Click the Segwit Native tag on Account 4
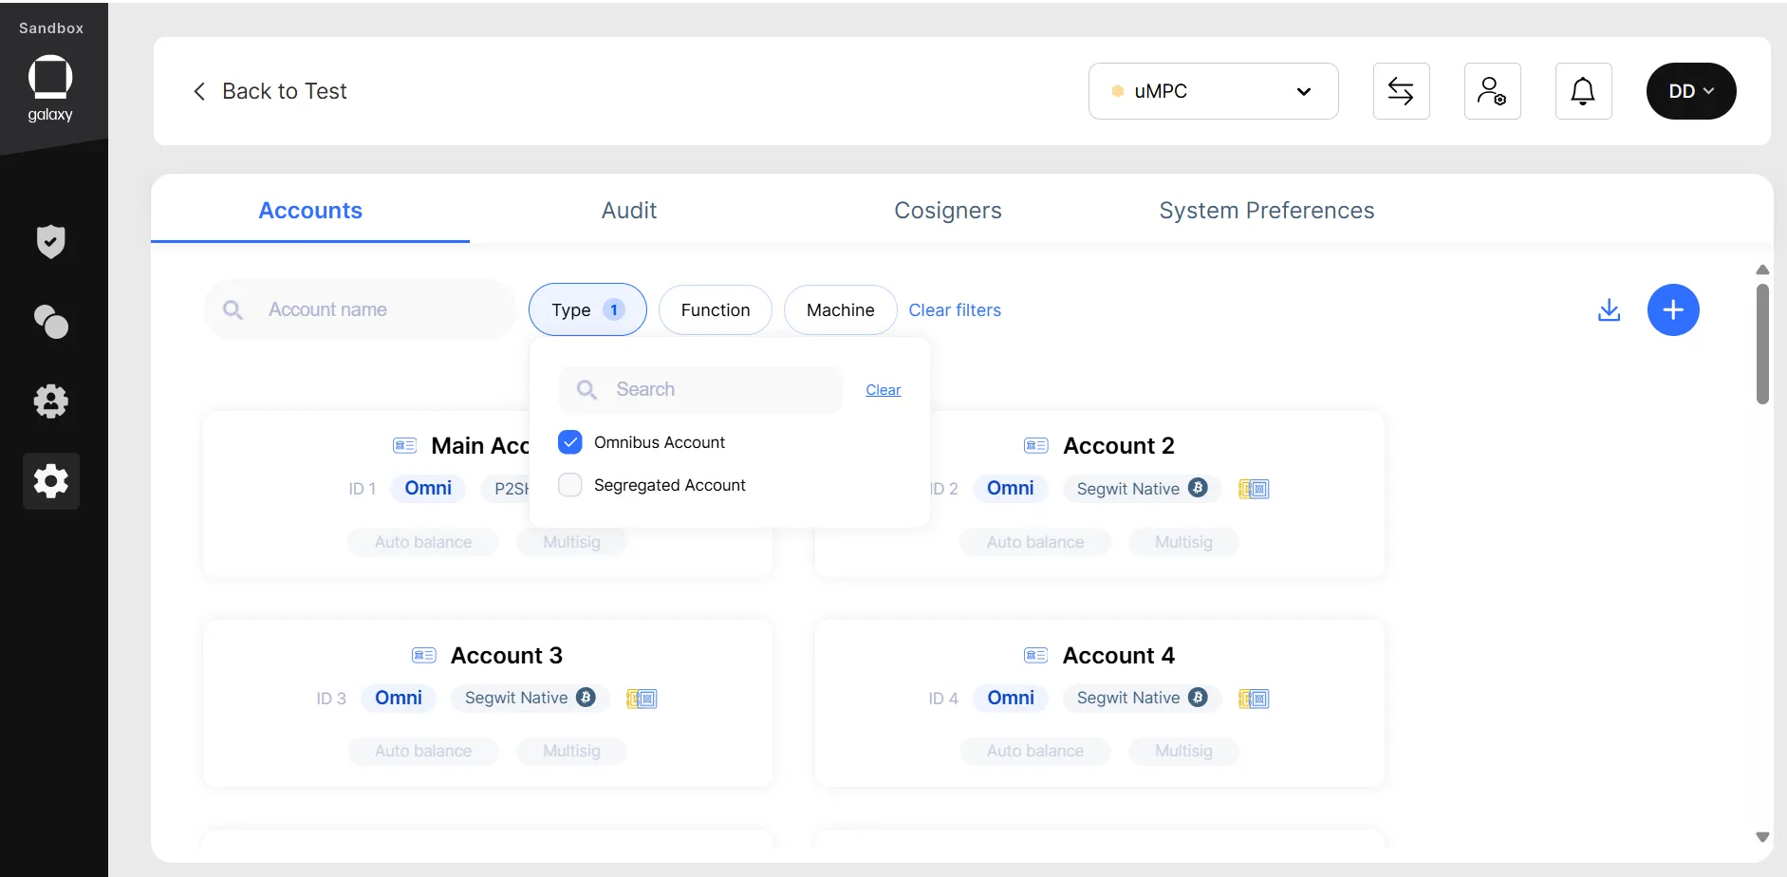The image size is (1787, 877). [x=1142, y=699]
